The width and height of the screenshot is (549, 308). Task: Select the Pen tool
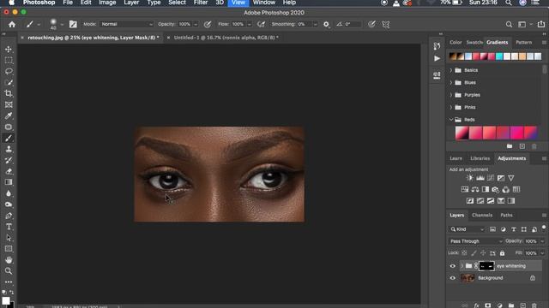9,216
